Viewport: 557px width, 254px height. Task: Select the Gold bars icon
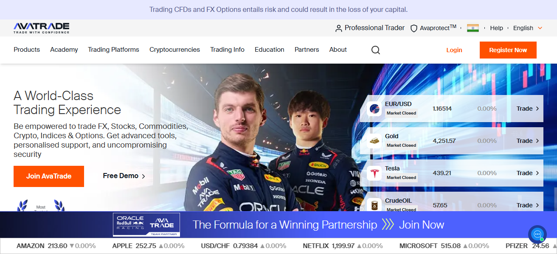tap(374, 141)
